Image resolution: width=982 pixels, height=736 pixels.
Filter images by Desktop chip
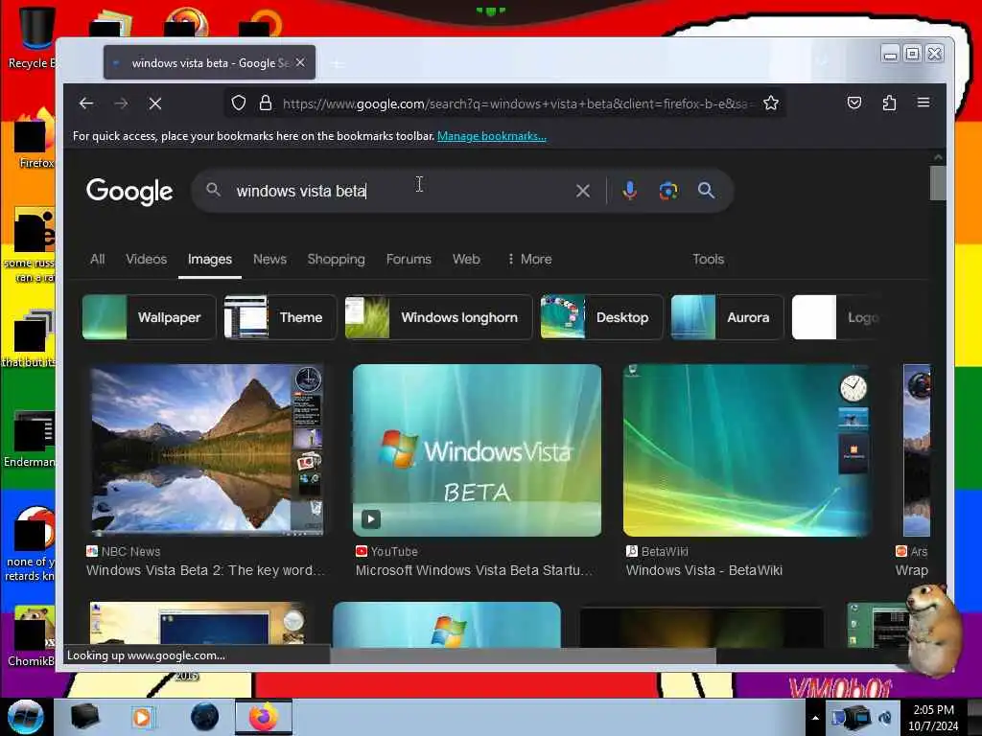[x=601, y=317]
